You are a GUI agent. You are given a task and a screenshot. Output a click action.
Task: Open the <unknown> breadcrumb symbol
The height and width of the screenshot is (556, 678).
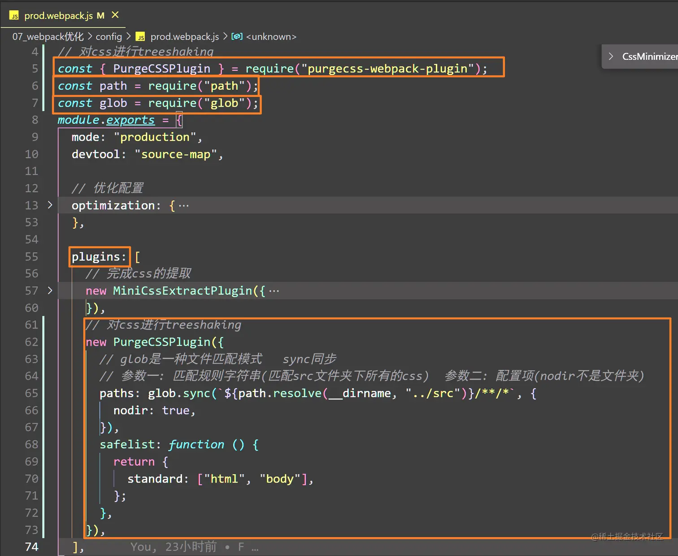tap(271, 37)
